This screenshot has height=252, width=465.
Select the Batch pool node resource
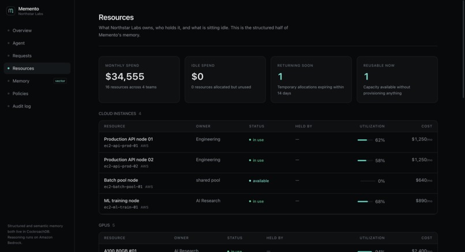[268, 184]
